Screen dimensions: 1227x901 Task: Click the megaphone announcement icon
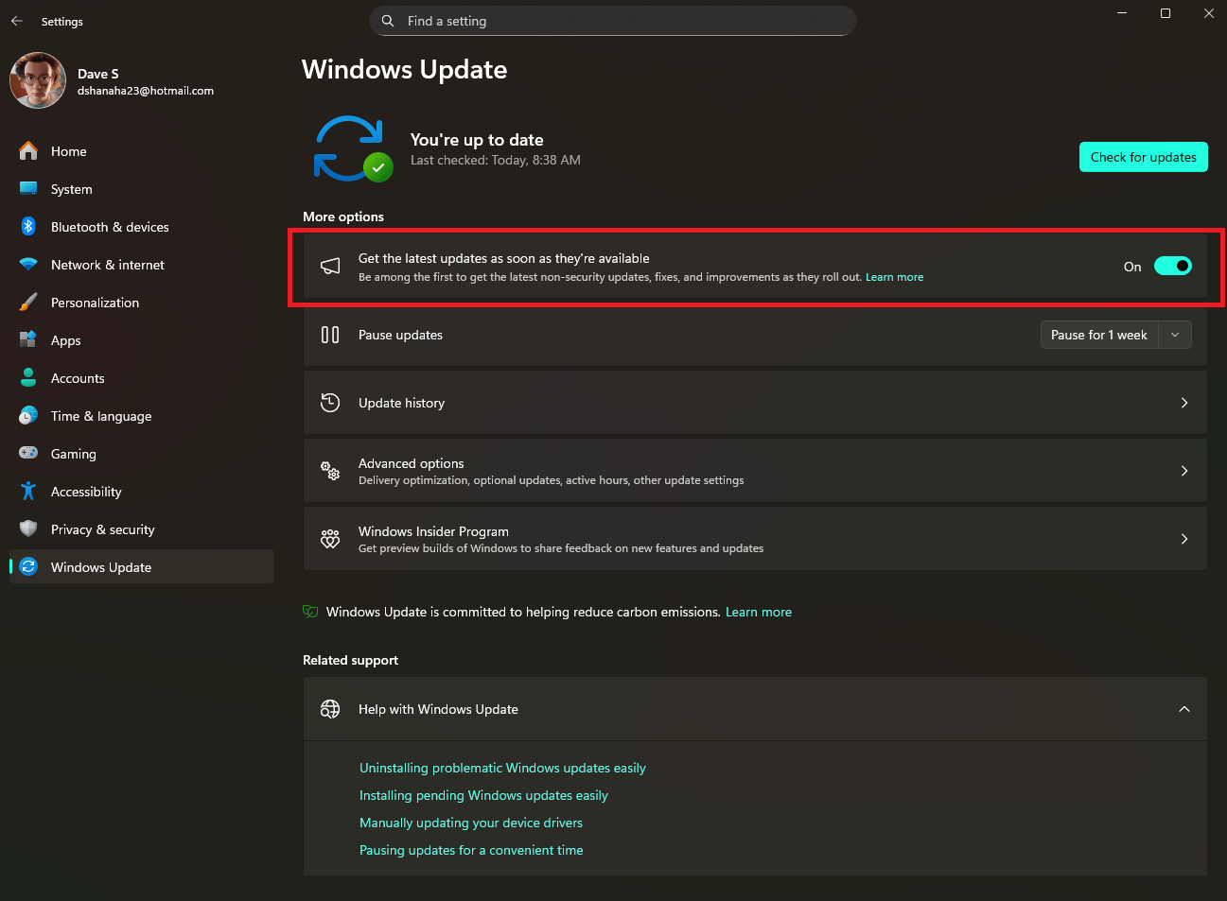329,266
